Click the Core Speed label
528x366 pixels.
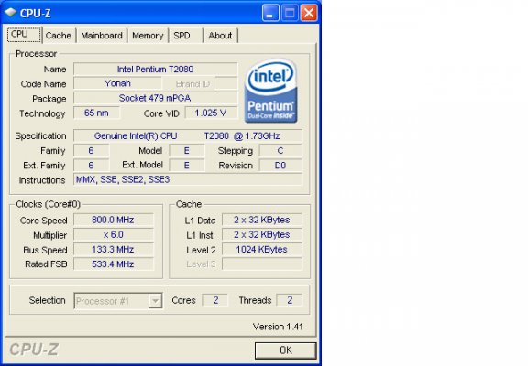pyautogui.click(x=43, y=221)
